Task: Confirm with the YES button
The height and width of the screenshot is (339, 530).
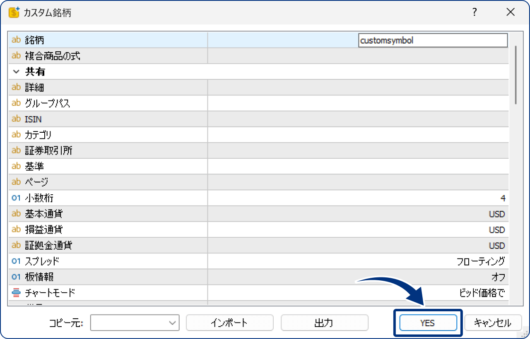Action: [428, 323]
